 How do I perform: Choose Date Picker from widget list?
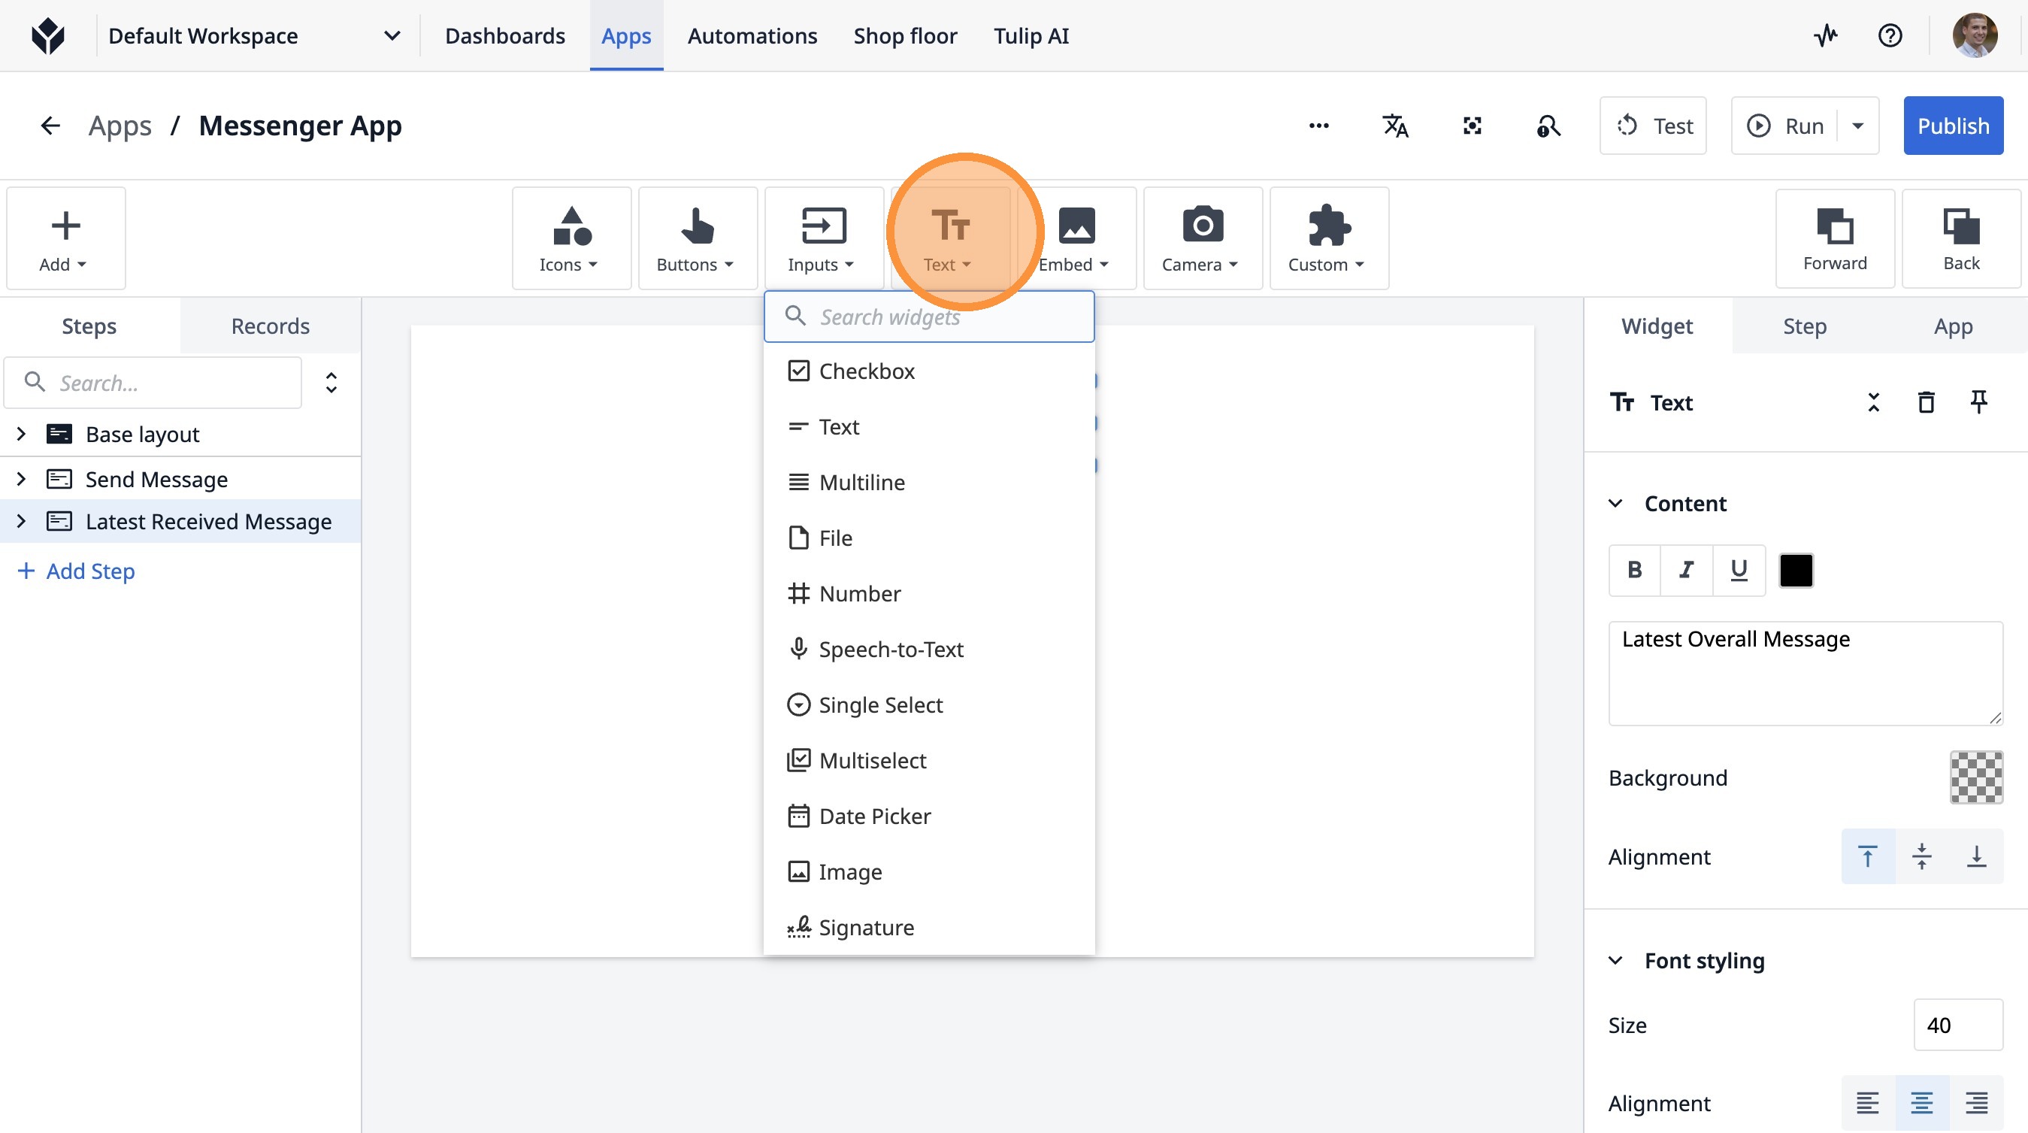(874, 816)
